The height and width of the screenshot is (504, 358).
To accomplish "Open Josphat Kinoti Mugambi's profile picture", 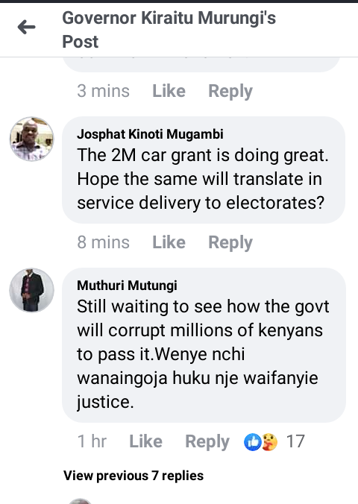I will [x=31, y=139].
